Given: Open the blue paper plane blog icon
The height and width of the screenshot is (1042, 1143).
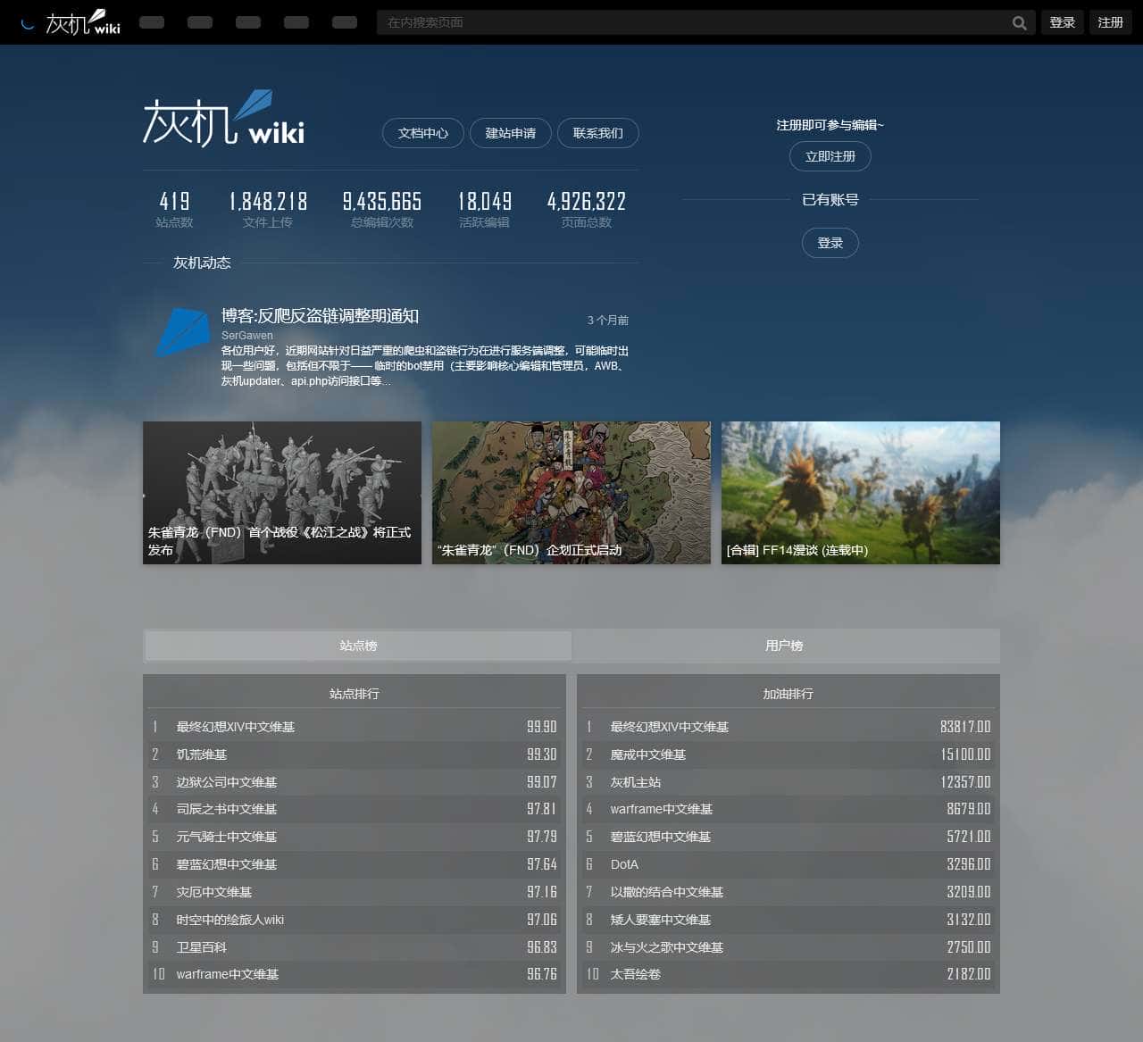Looking at the screenshot, I should click(183, 332).
